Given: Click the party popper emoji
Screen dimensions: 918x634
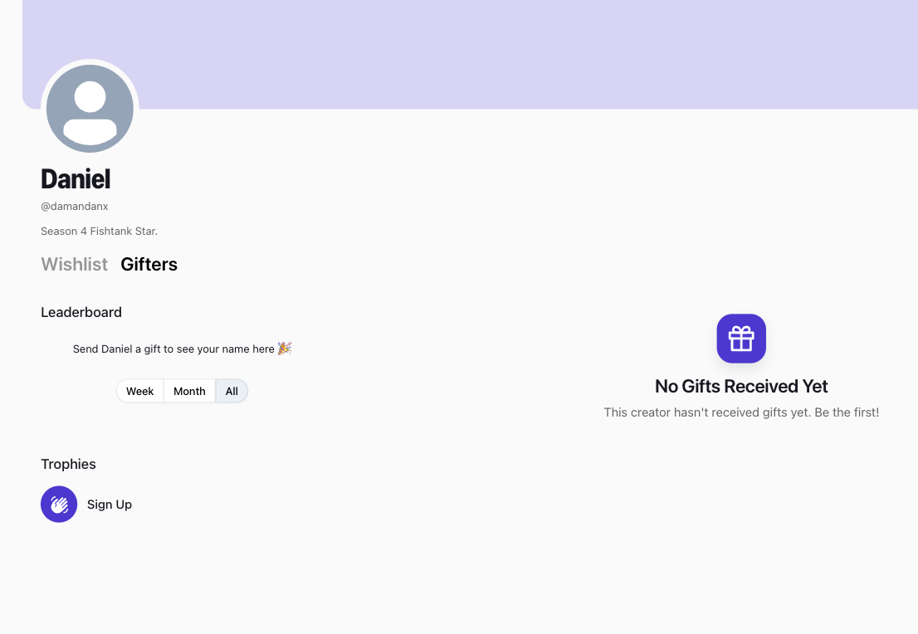Looking at the screenshot, I should (285, 349).
